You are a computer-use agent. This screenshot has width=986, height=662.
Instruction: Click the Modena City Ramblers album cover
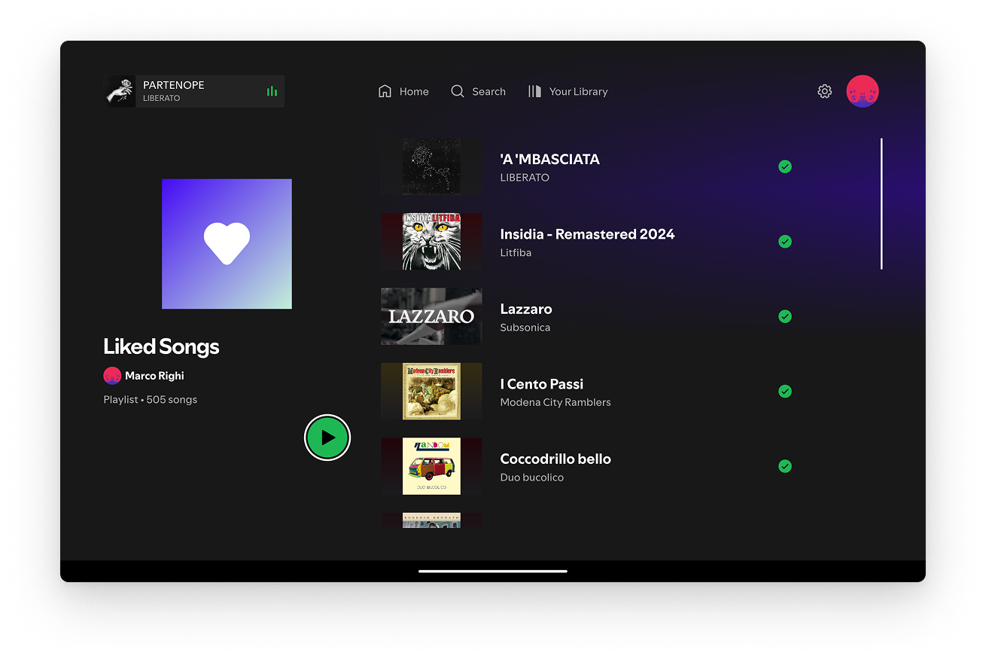click(x=431, y=391)
